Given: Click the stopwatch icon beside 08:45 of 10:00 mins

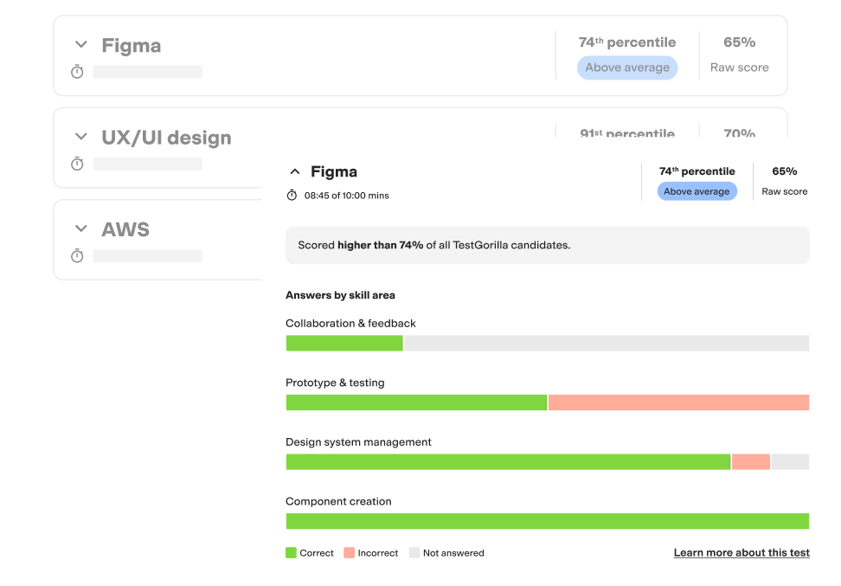Looking at the screenshot, I should pos(292,196).
